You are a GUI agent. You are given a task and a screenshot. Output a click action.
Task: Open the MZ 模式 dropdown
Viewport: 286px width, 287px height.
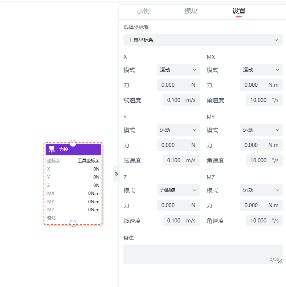[x=261, y=190]
